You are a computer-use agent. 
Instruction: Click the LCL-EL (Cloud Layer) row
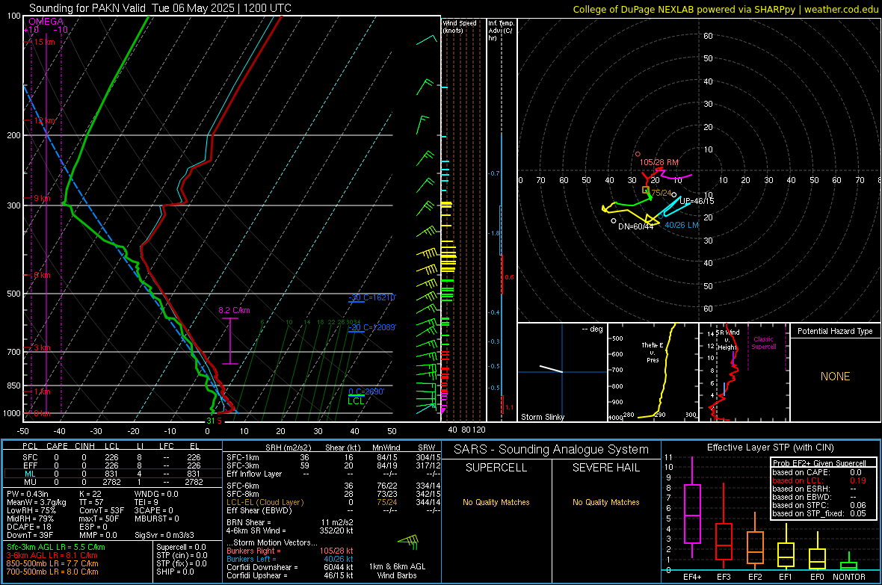tap(333, 502)
